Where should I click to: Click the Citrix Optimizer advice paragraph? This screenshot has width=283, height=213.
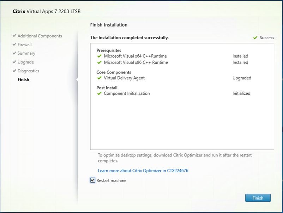(x=175, y=158)
